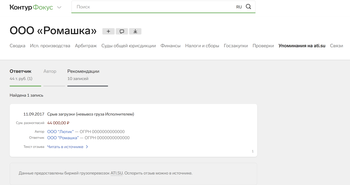Open the comment bubble icon button
The width and height of the screenshot is (350, 185).
point(122,31)
